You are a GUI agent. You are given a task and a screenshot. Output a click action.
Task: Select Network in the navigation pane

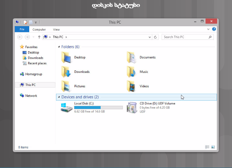pos(31,96)
